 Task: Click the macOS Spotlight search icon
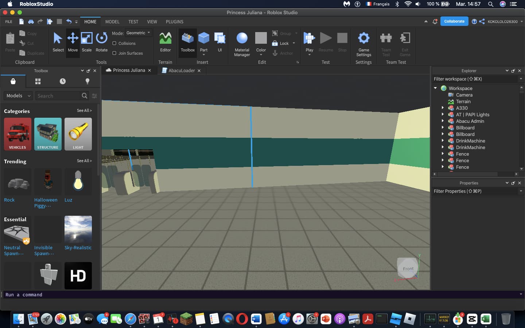click(491, 4)
